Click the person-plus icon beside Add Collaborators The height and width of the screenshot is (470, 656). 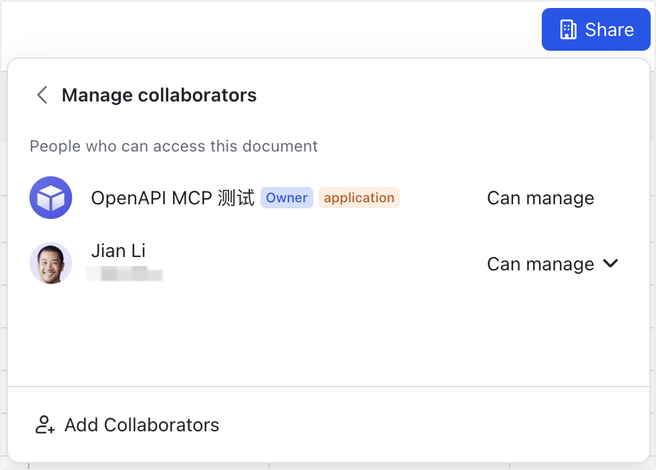[x=43, y=425]
